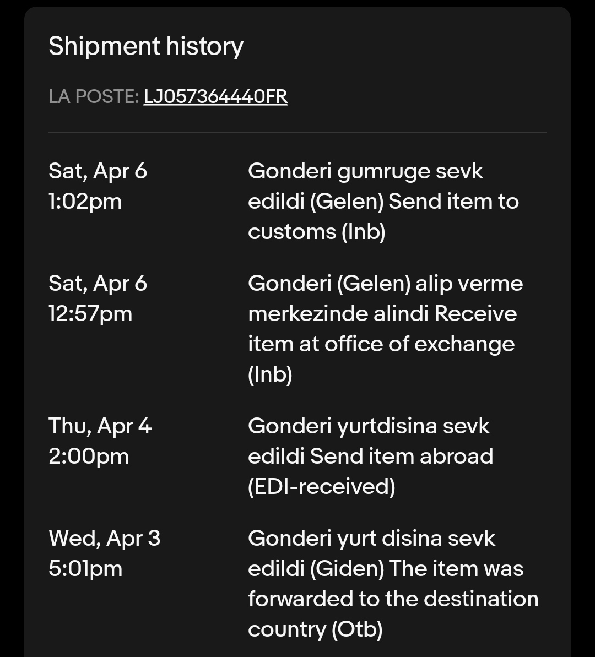Click the 1:02pm timestamp
The image size is (595, 657).
click(x=85, y=202)
